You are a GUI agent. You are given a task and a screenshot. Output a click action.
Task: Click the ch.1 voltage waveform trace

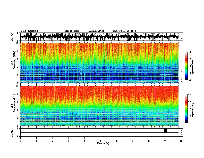99,37
